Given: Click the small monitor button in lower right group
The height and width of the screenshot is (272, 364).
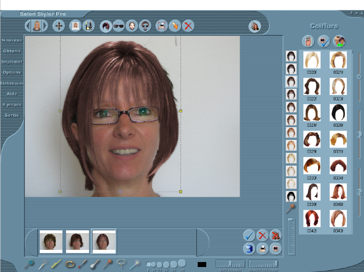Looking at the screenshot, I should [x=275, y=249].
